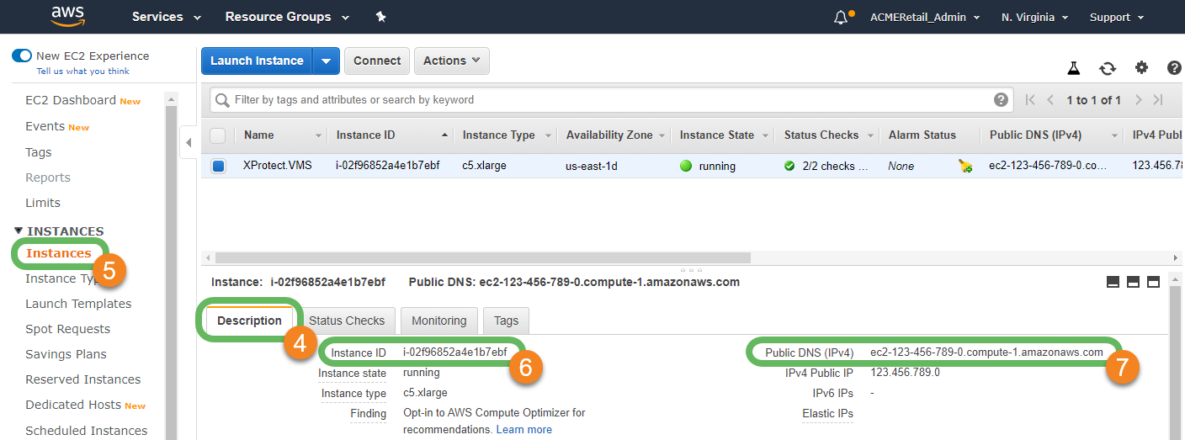Screen dimensions: 1185x440
Task: Click the Connect button
Action: click(x=377, y=61)
